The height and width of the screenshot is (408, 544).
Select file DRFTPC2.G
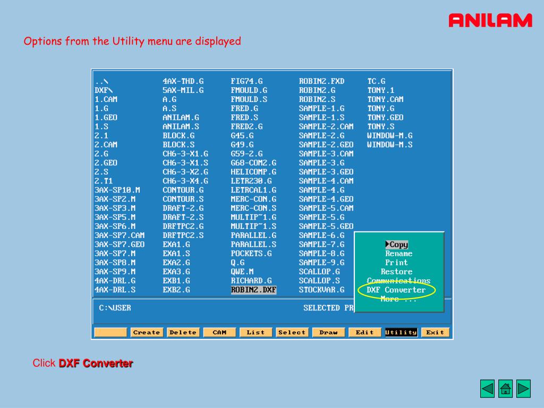(x=183, y=226)
